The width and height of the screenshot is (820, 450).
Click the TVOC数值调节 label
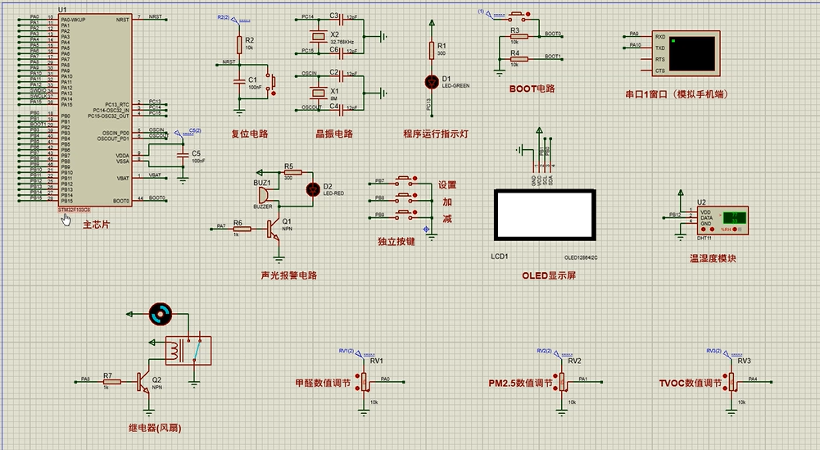coord(691,383)
